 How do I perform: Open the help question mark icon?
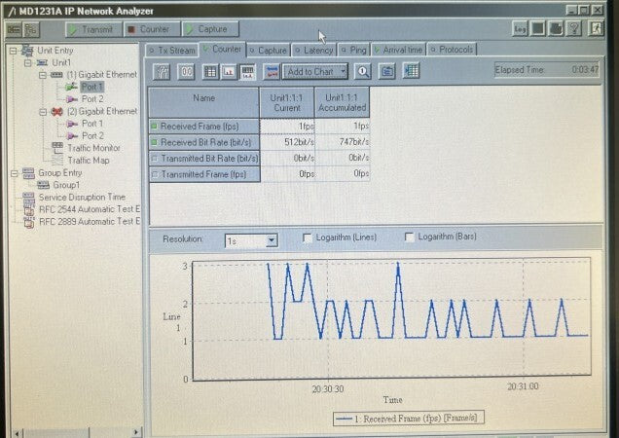pos(574,29)
